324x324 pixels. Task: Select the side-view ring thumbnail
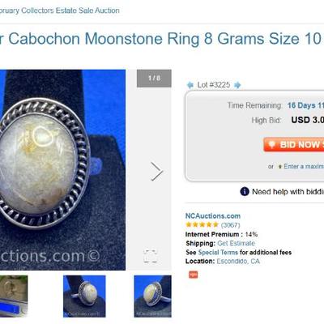152,296
